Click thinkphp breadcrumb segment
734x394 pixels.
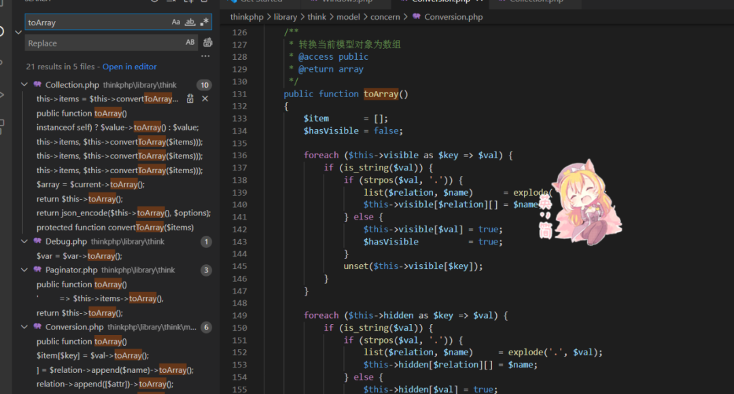click(x=247, y=17)
